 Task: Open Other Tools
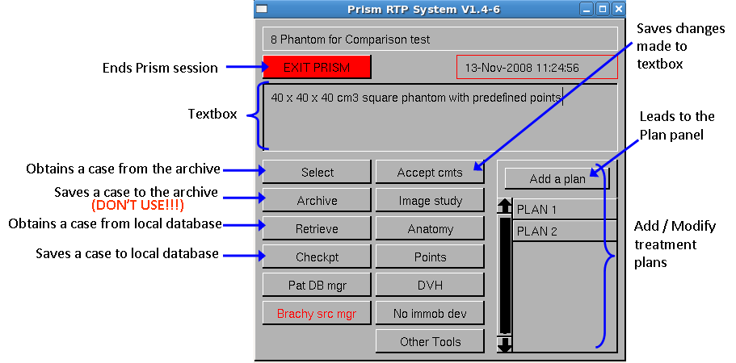pos(430,341)
